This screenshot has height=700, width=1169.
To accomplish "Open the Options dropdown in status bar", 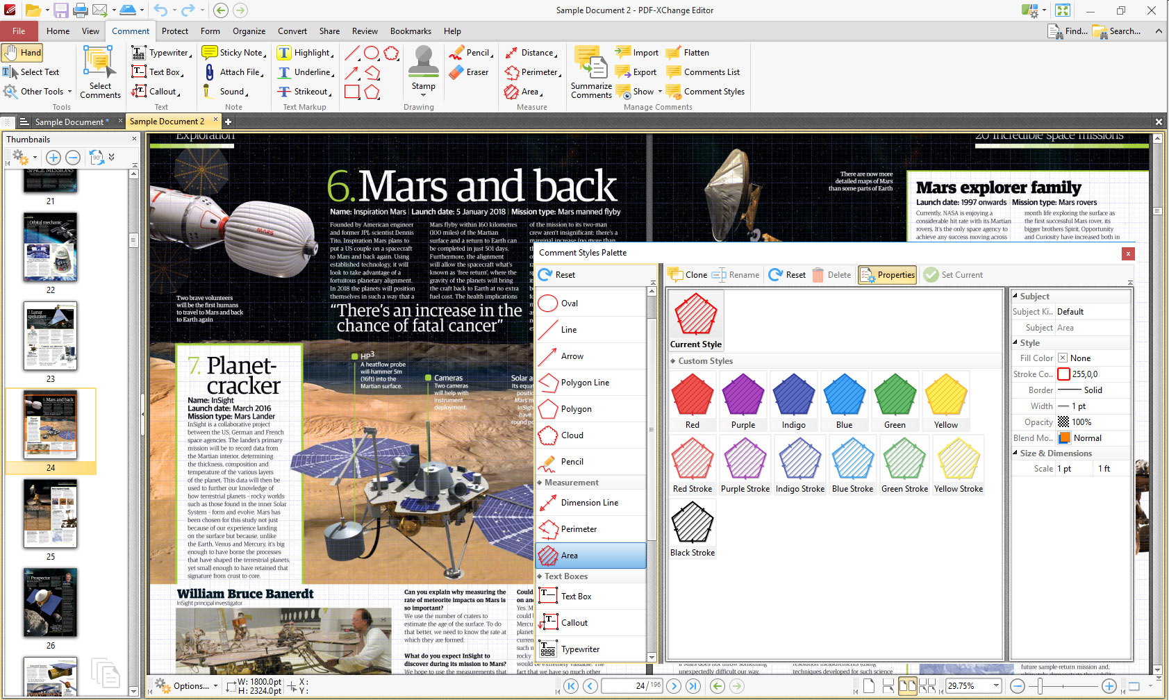I will 186,686.
